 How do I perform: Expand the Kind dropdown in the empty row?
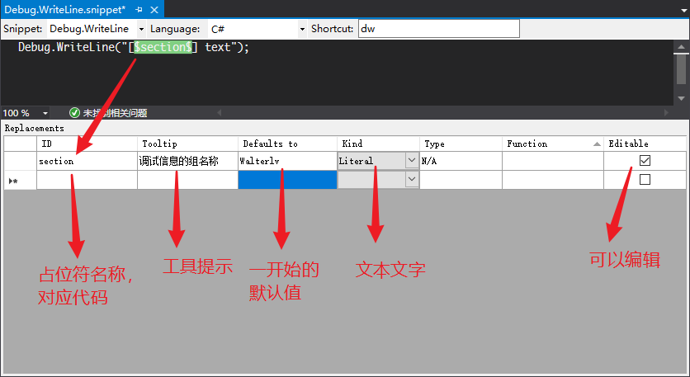pyautogui.click(x=411, y=179)
